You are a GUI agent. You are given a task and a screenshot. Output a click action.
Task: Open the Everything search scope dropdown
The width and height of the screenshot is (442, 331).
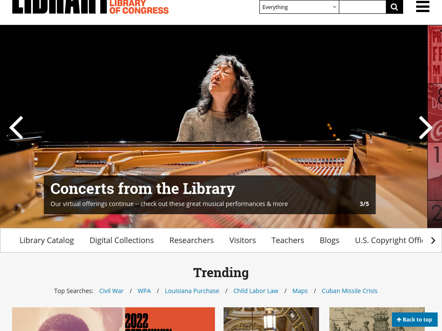(299, 7)
